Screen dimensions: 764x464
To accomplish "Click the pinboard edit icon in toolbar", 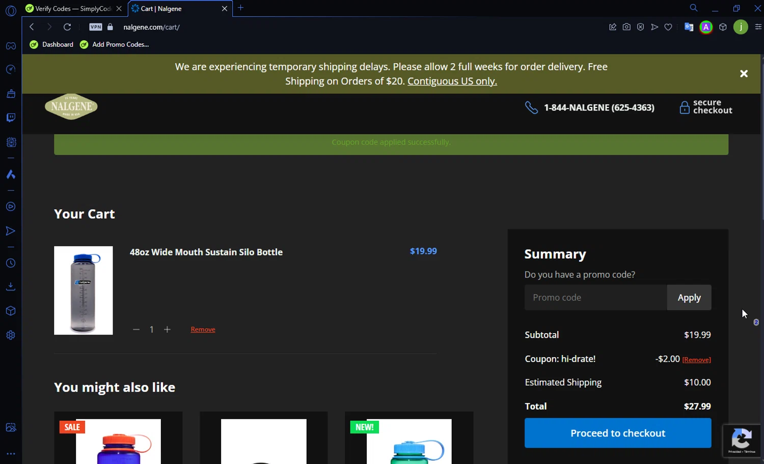I will click(x=613, y=27).
